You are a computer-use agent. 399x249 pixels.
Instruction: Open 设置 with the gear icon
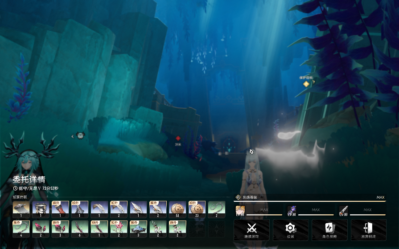(x=290, y=229)
